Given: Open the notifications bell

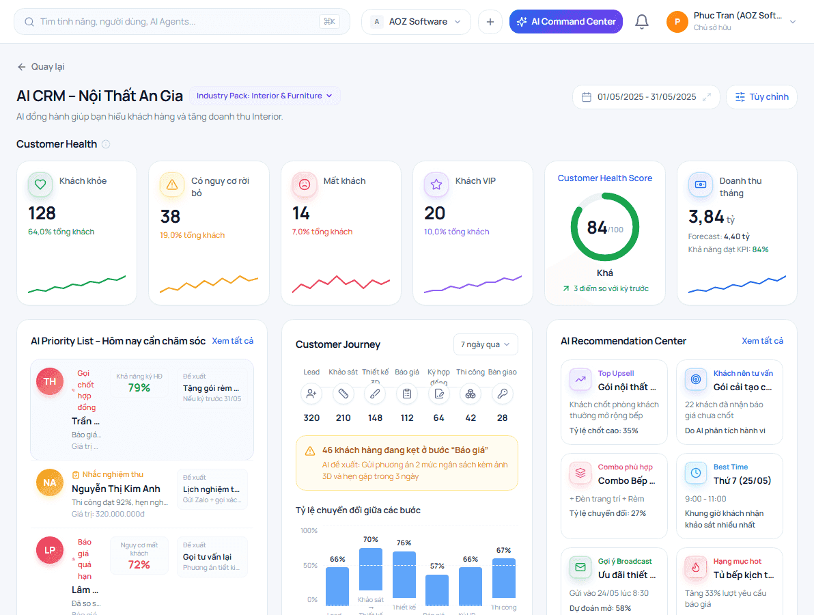Looking at the screenshot, I should click(642, 22).
